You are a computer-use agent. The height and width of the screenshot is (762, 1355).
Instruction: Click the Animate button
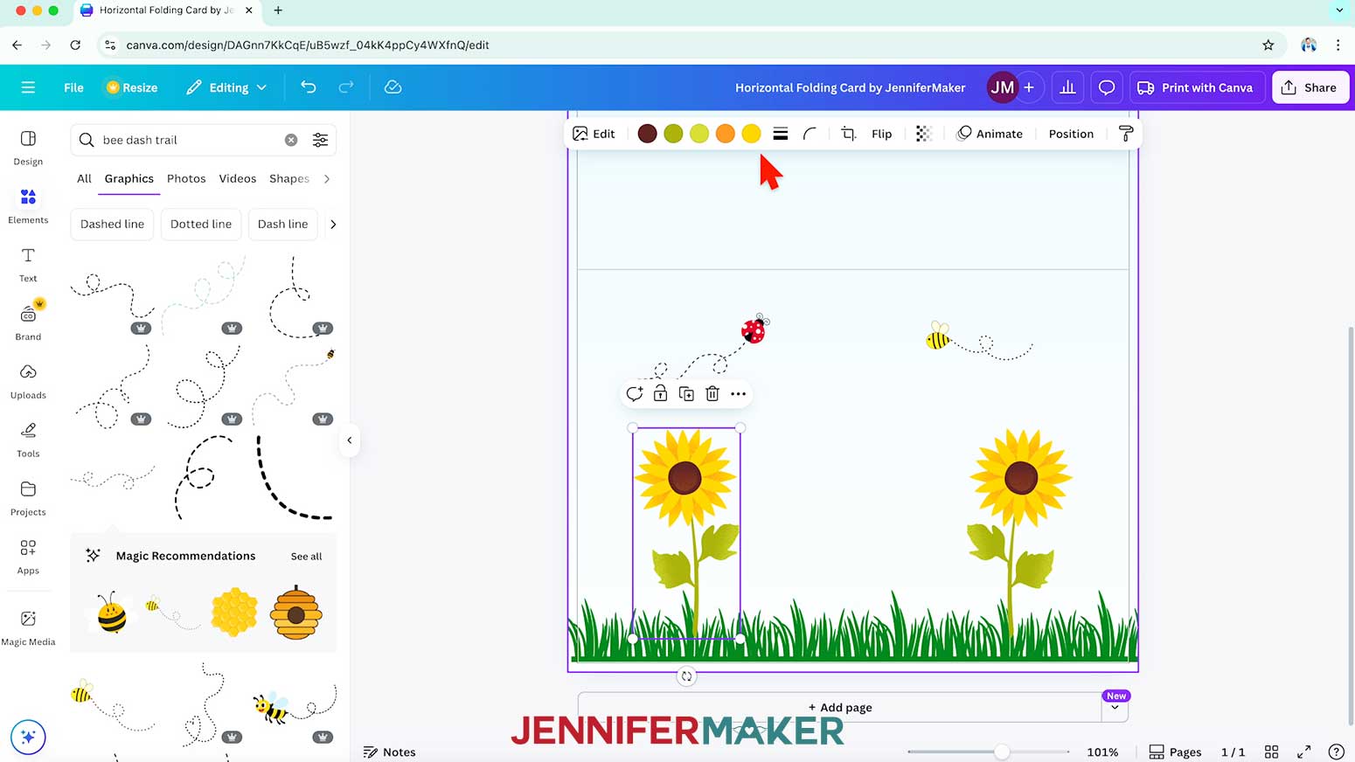pyautogui.click(x=990, y=134)
